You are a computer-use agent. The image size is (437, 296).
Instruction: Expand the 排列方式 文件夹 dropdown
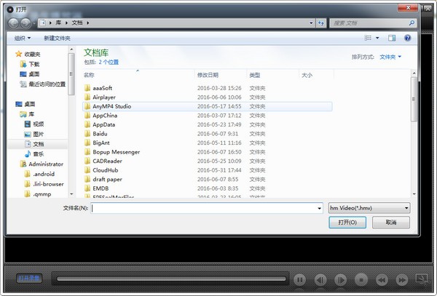click(387, 57)
